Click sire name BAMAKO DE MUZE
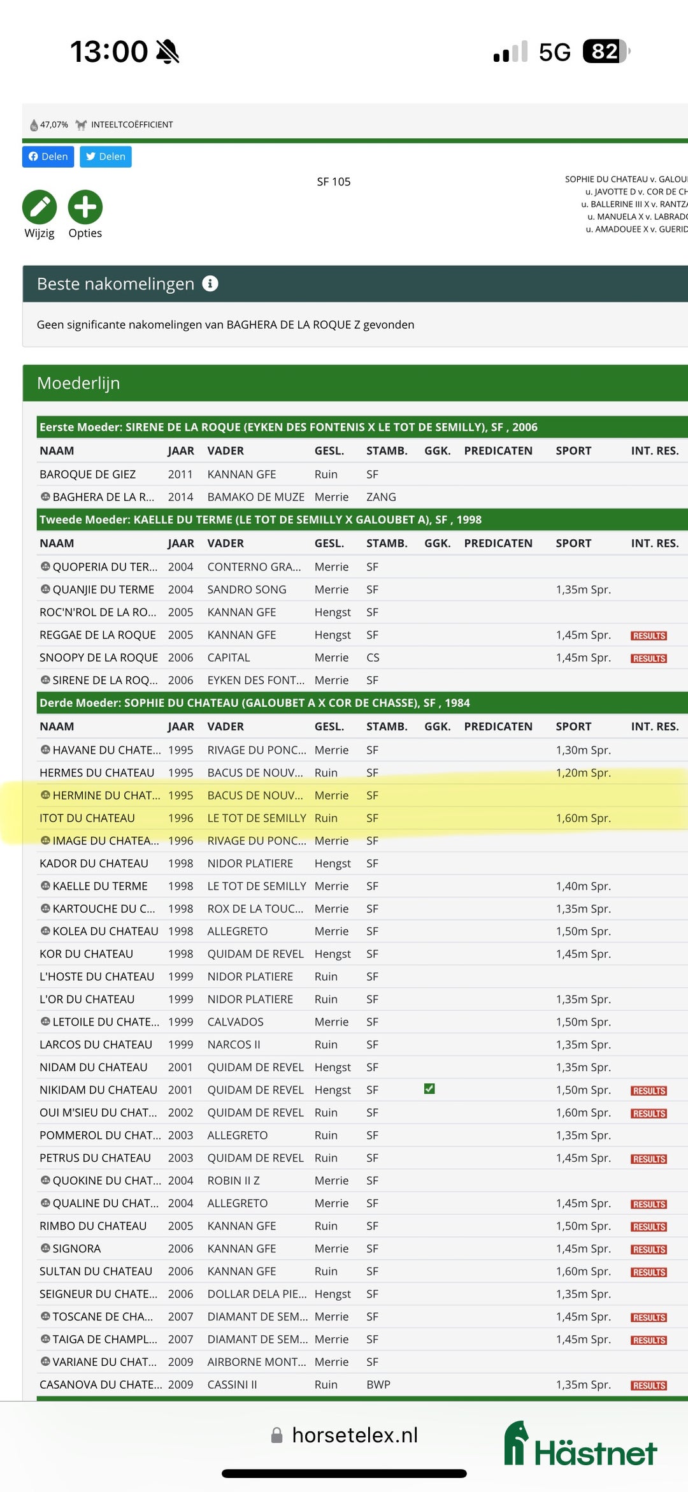 pyautogui.click(x=255, y=497)
